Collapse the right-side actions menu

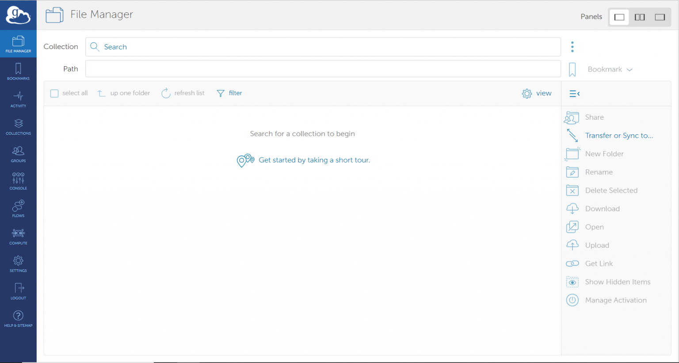pos(574,94)
